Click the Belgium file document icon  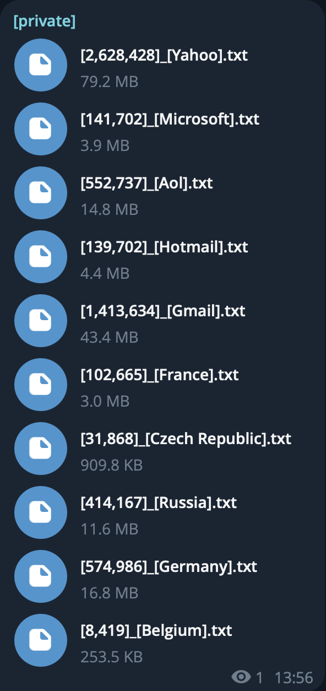41,640
